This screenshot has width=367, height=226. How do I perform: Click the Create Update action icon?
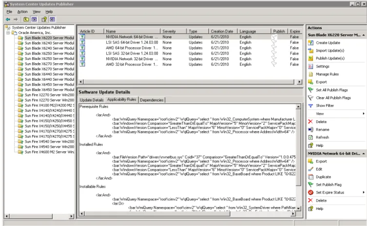tap(310, 43)
